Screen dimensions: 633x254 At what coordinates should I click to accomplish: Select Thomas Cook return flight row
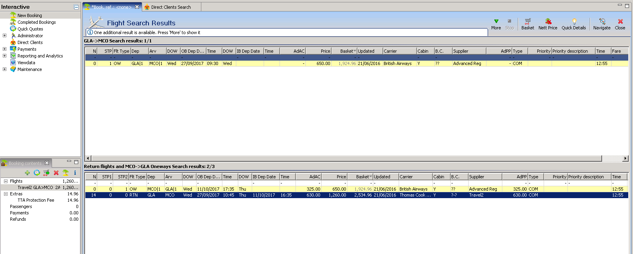(357, 195)
